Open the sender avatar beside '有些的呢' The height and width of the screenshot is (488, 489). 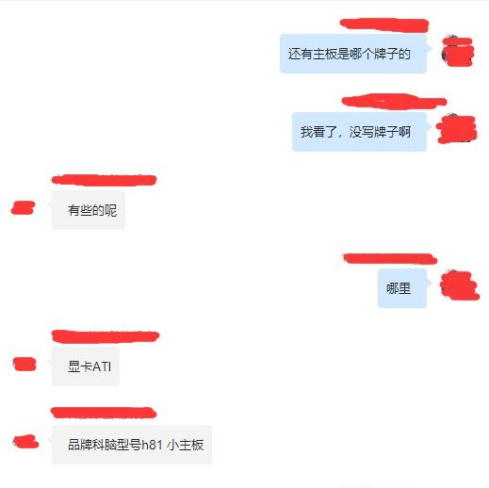click(x=23, y=208)
